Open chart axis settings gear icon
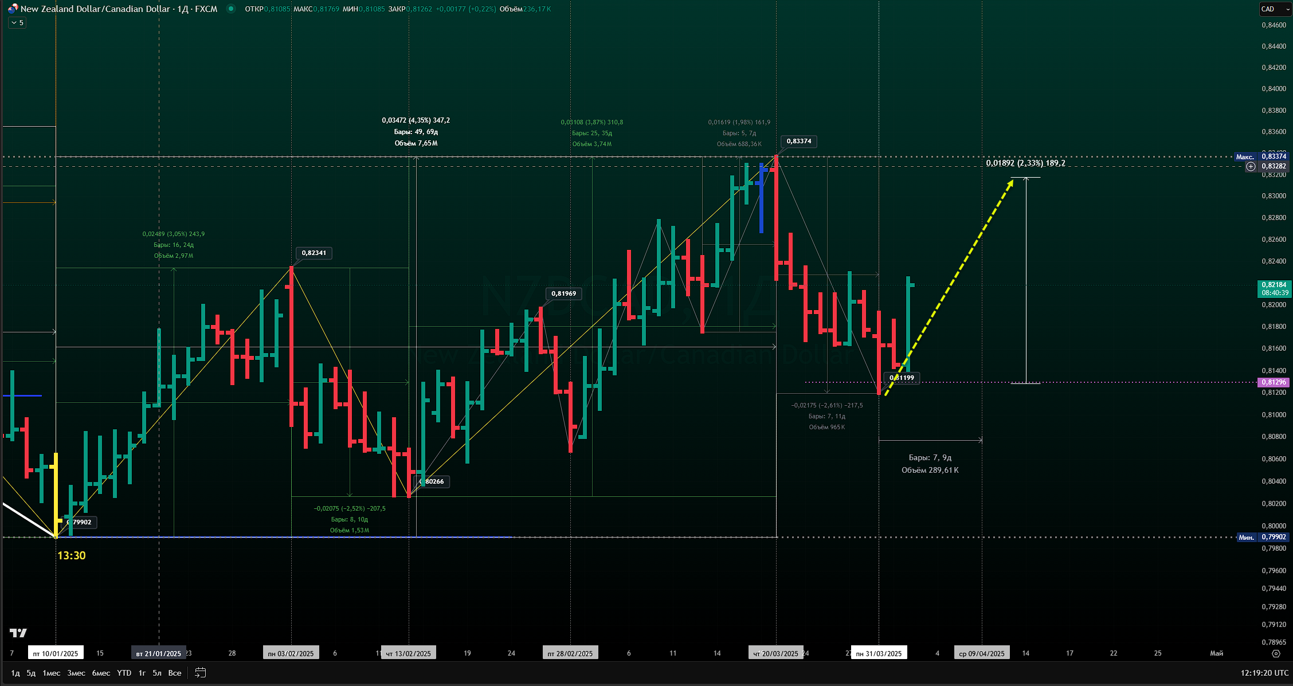 coord(1276,653)
